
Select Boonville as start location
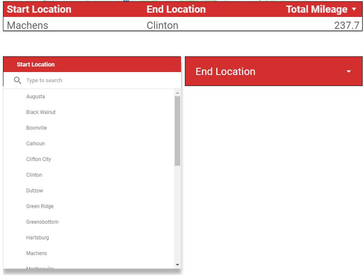click(x=36, y=128)
